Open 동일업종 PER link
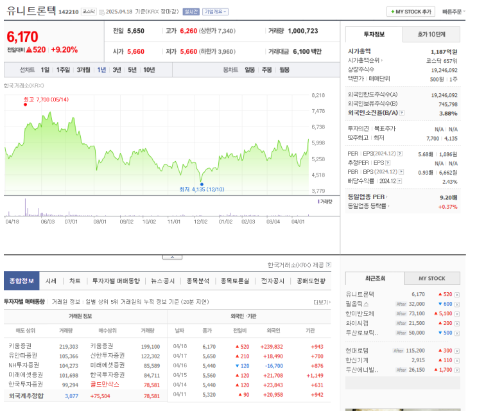This screenshot has height=411, width=477. pos(368,197)
